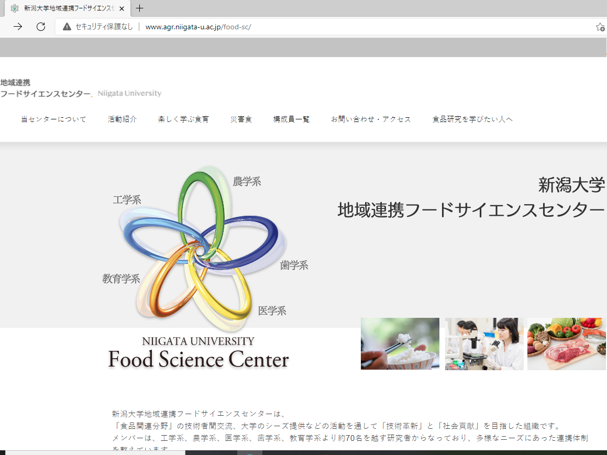Open the 災害食 menu item
Viewport: 607px width, 455px height.
(x=241, y=119)
